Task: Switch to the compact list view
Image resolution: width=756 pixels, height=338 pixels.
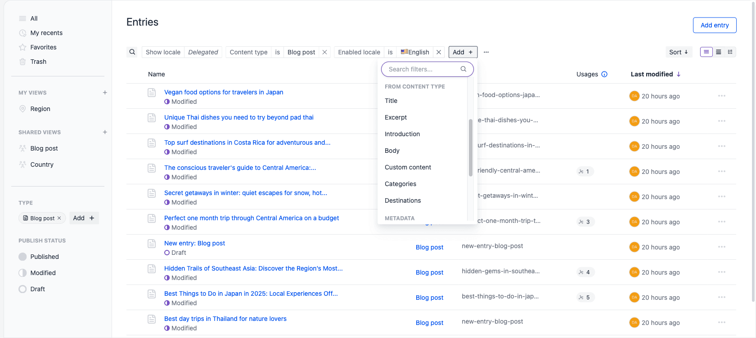Action: pos(719,52)
